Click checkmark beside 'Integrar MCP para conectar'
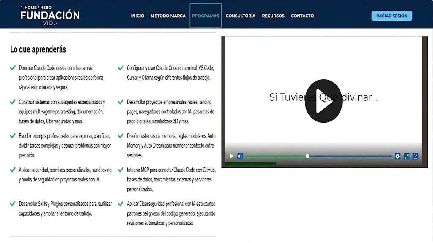The height and width of the screenshot is (243, 433). (x=121, y=170)
